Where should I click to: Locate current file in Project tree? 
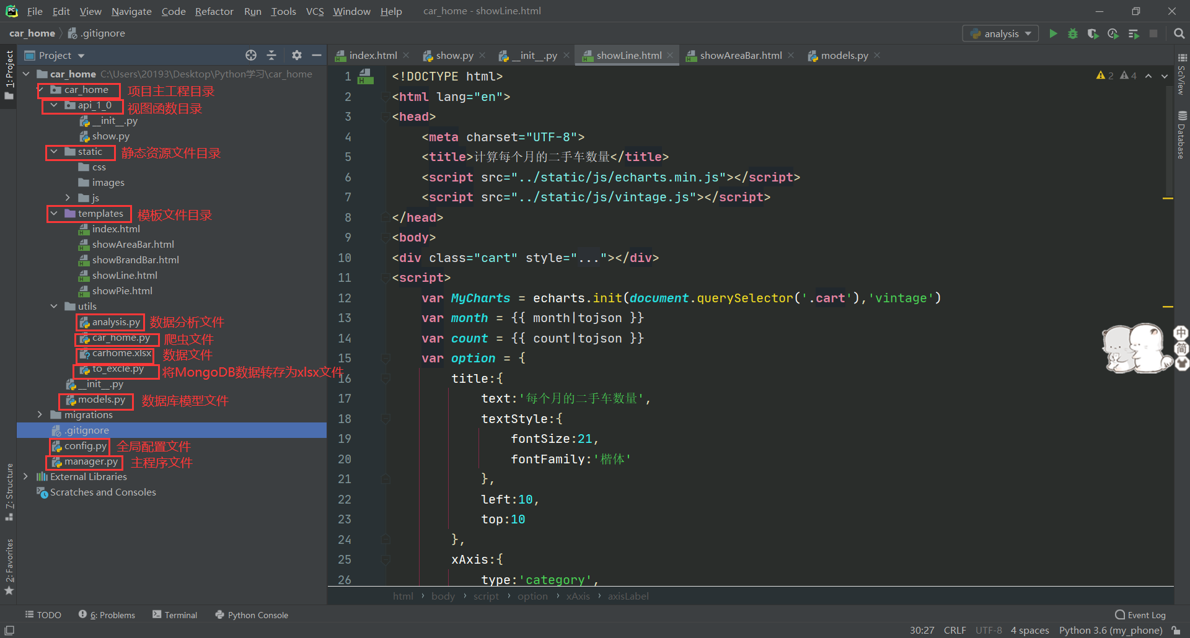(x=251, y=55)
